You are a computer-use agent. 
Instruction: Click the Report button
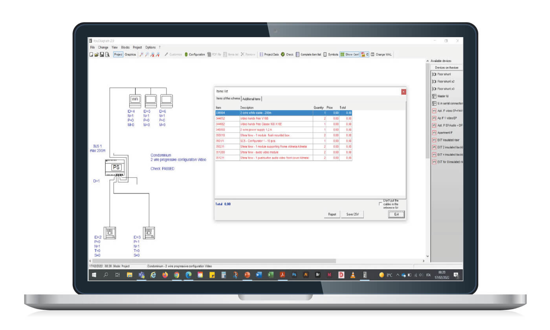coord(332,214)
